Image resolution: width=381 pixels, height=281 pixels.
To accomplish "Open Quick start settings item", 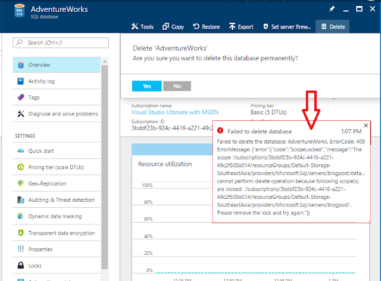I will point(57,151).
